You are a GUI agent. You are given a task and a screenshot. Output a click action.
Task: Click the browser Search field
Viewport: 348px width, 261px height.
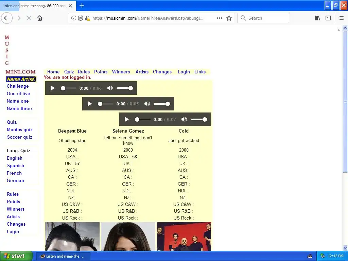click(x=263, y=18)
